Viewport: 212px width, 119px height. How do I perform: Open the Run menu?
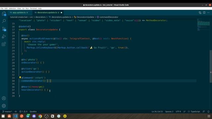27,8
